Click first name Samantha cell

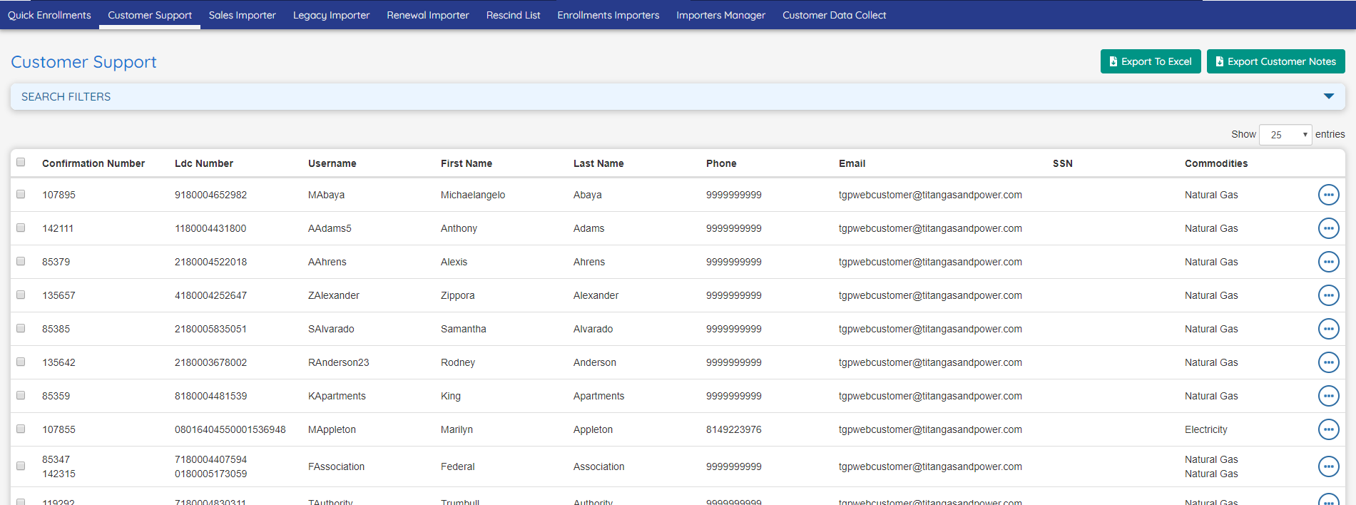coord(464,329)
